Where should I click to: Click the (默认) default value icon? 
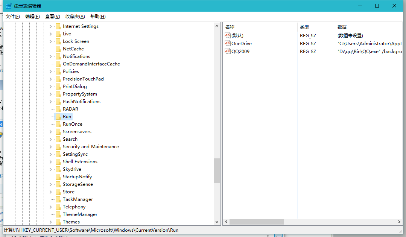(x=228, y=35)
